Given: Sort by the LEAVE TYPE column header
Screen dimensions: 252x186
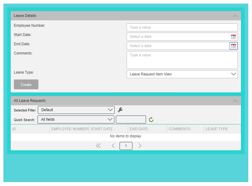Looking at the screenshot, I should click(x=222, y=129).
